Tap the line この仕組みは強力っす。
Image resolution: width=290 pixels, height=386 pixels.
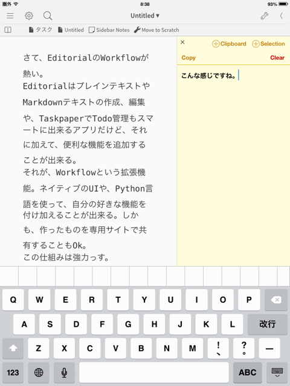pyautogui.click(x=66, y=258)
